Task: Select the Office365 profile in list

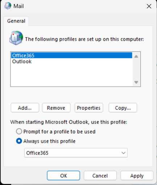Action: [71, 55]
